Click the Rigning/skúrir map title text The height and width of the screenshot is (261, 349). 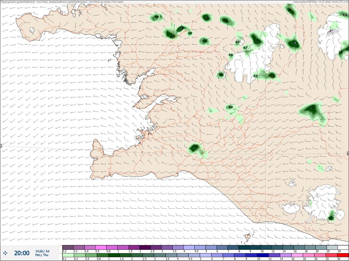62,2
